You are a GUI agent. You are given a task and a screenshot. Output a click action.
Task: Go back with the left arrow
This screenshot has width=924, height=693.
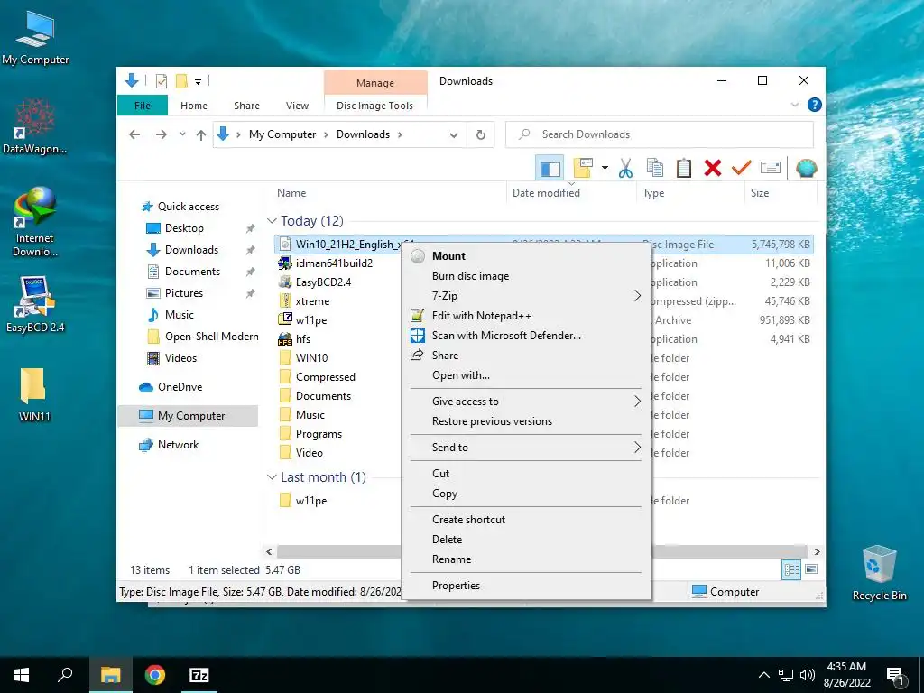[x=134, y=134]
